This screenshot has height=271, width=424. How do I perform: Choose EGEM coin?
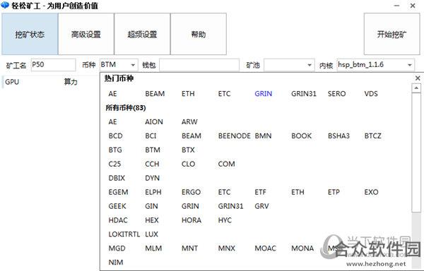pyautogui.click(x=118, y=192)
